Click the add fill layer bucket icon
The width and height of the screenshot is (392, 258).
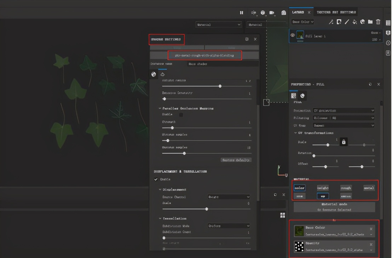tap(354, 22)
